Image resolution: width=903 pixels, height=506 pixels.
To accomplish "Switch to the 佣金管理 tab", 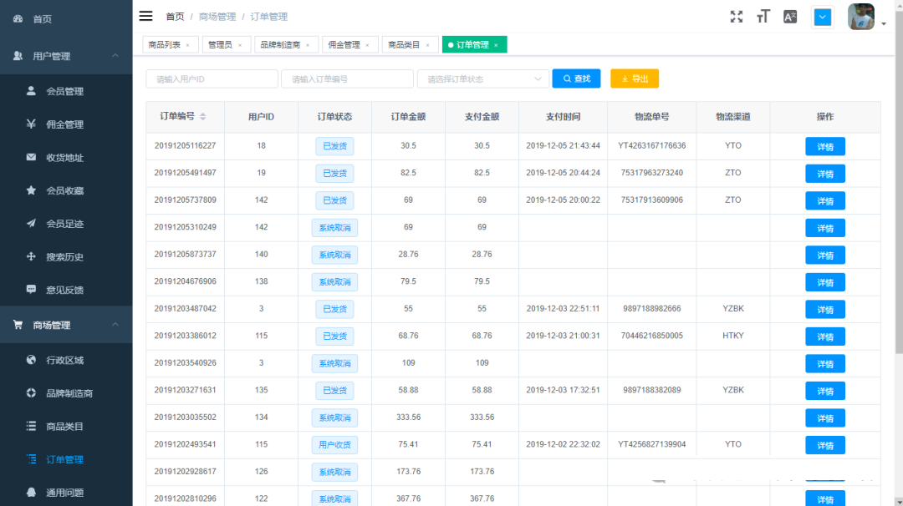I will pos(344,45).
